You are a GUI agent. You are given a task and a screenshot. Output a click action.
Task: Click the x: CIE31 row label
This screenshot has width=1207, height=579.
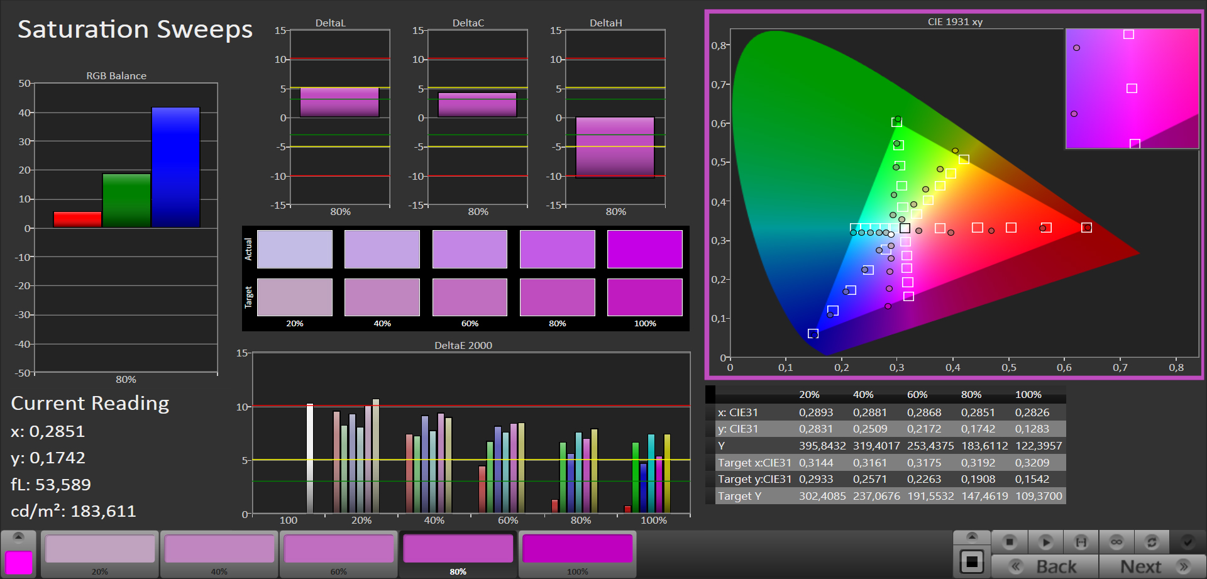(x=738, y=412)
